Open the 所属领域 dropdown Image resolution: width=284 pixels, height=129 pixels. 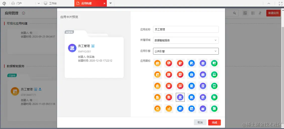pos(186,40)
